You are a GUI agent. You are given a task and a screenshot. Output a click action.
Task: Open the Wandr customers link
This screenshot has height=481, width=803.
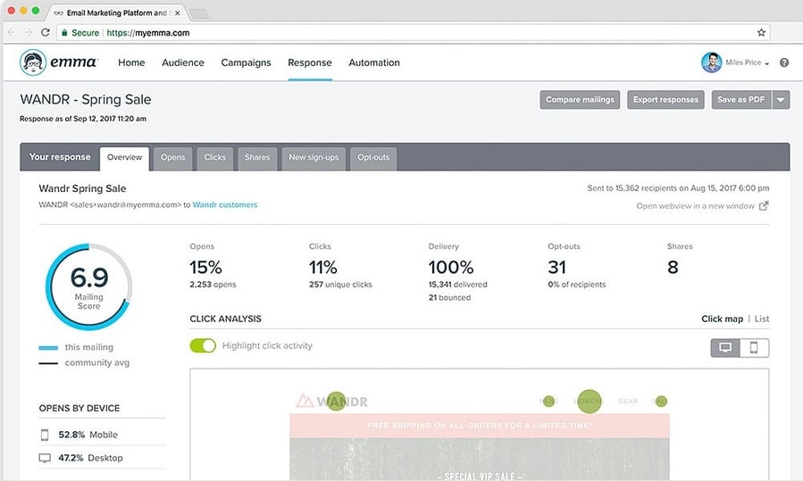click(x=225, y=204)
